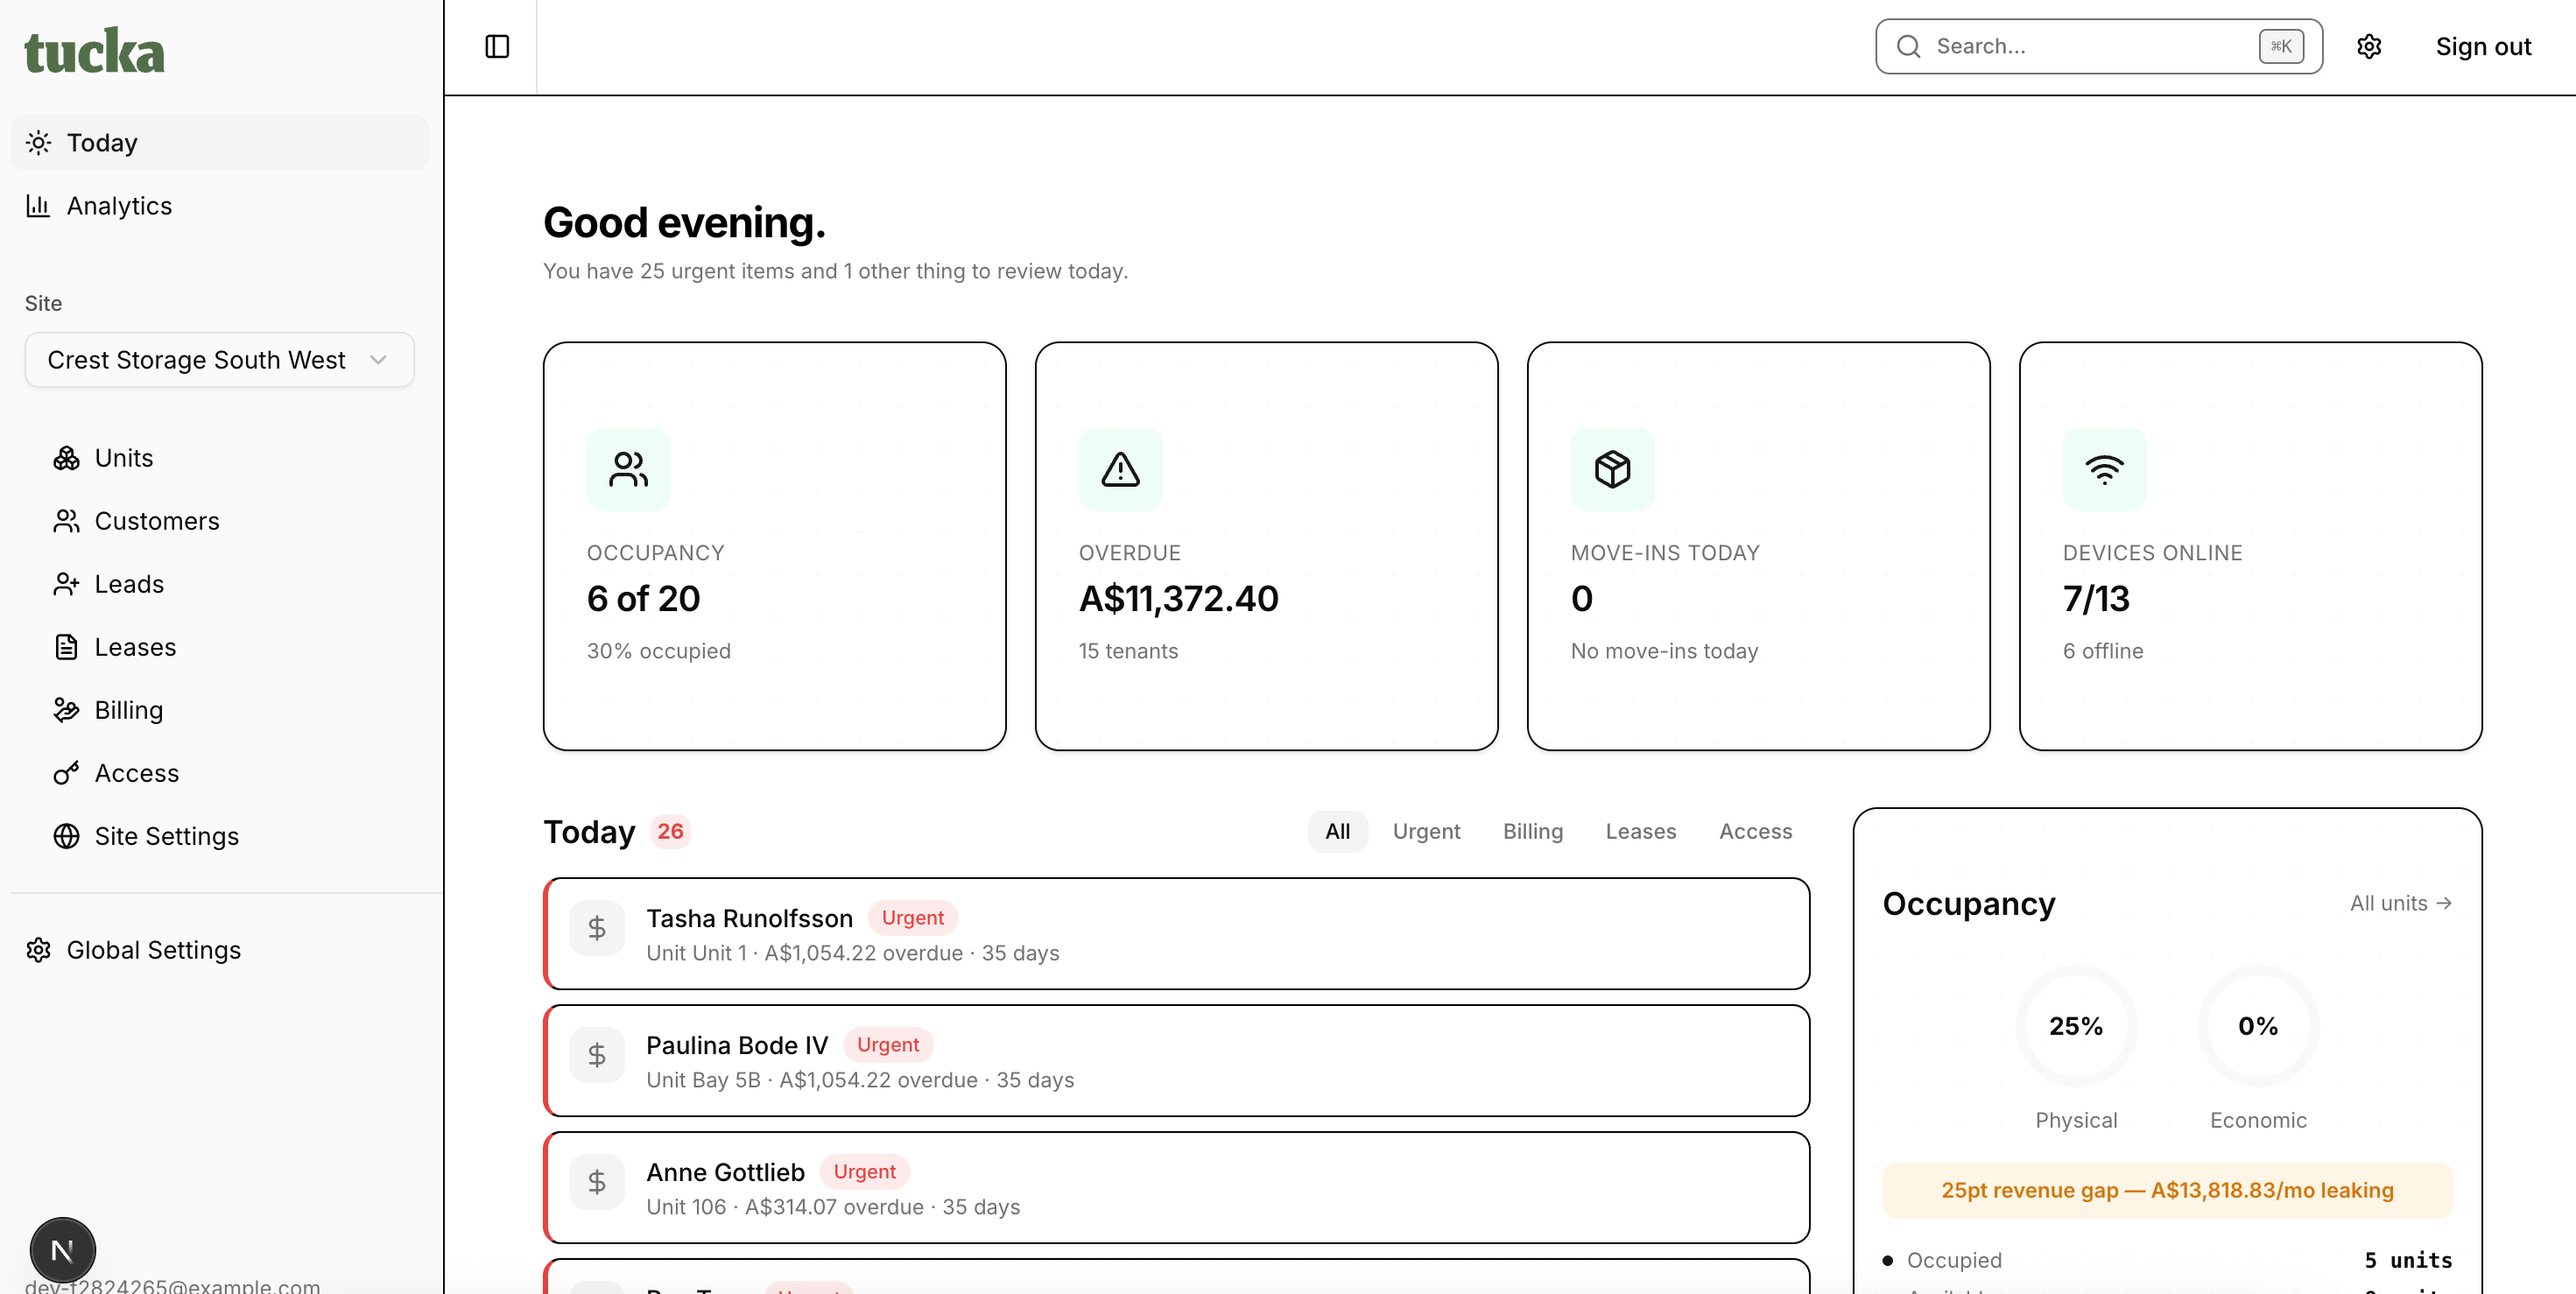This screenshot has width=2576, height=1294.
Task: Click the Devices Online wifi icon
Action: pyautogui.click(x=2104, y=469)
